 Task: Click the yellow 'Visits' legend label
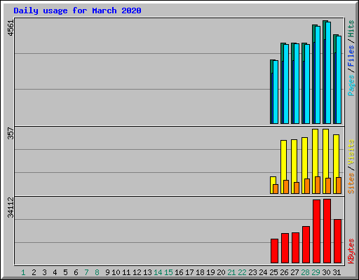pyautogui.click(x=351, y=153)
